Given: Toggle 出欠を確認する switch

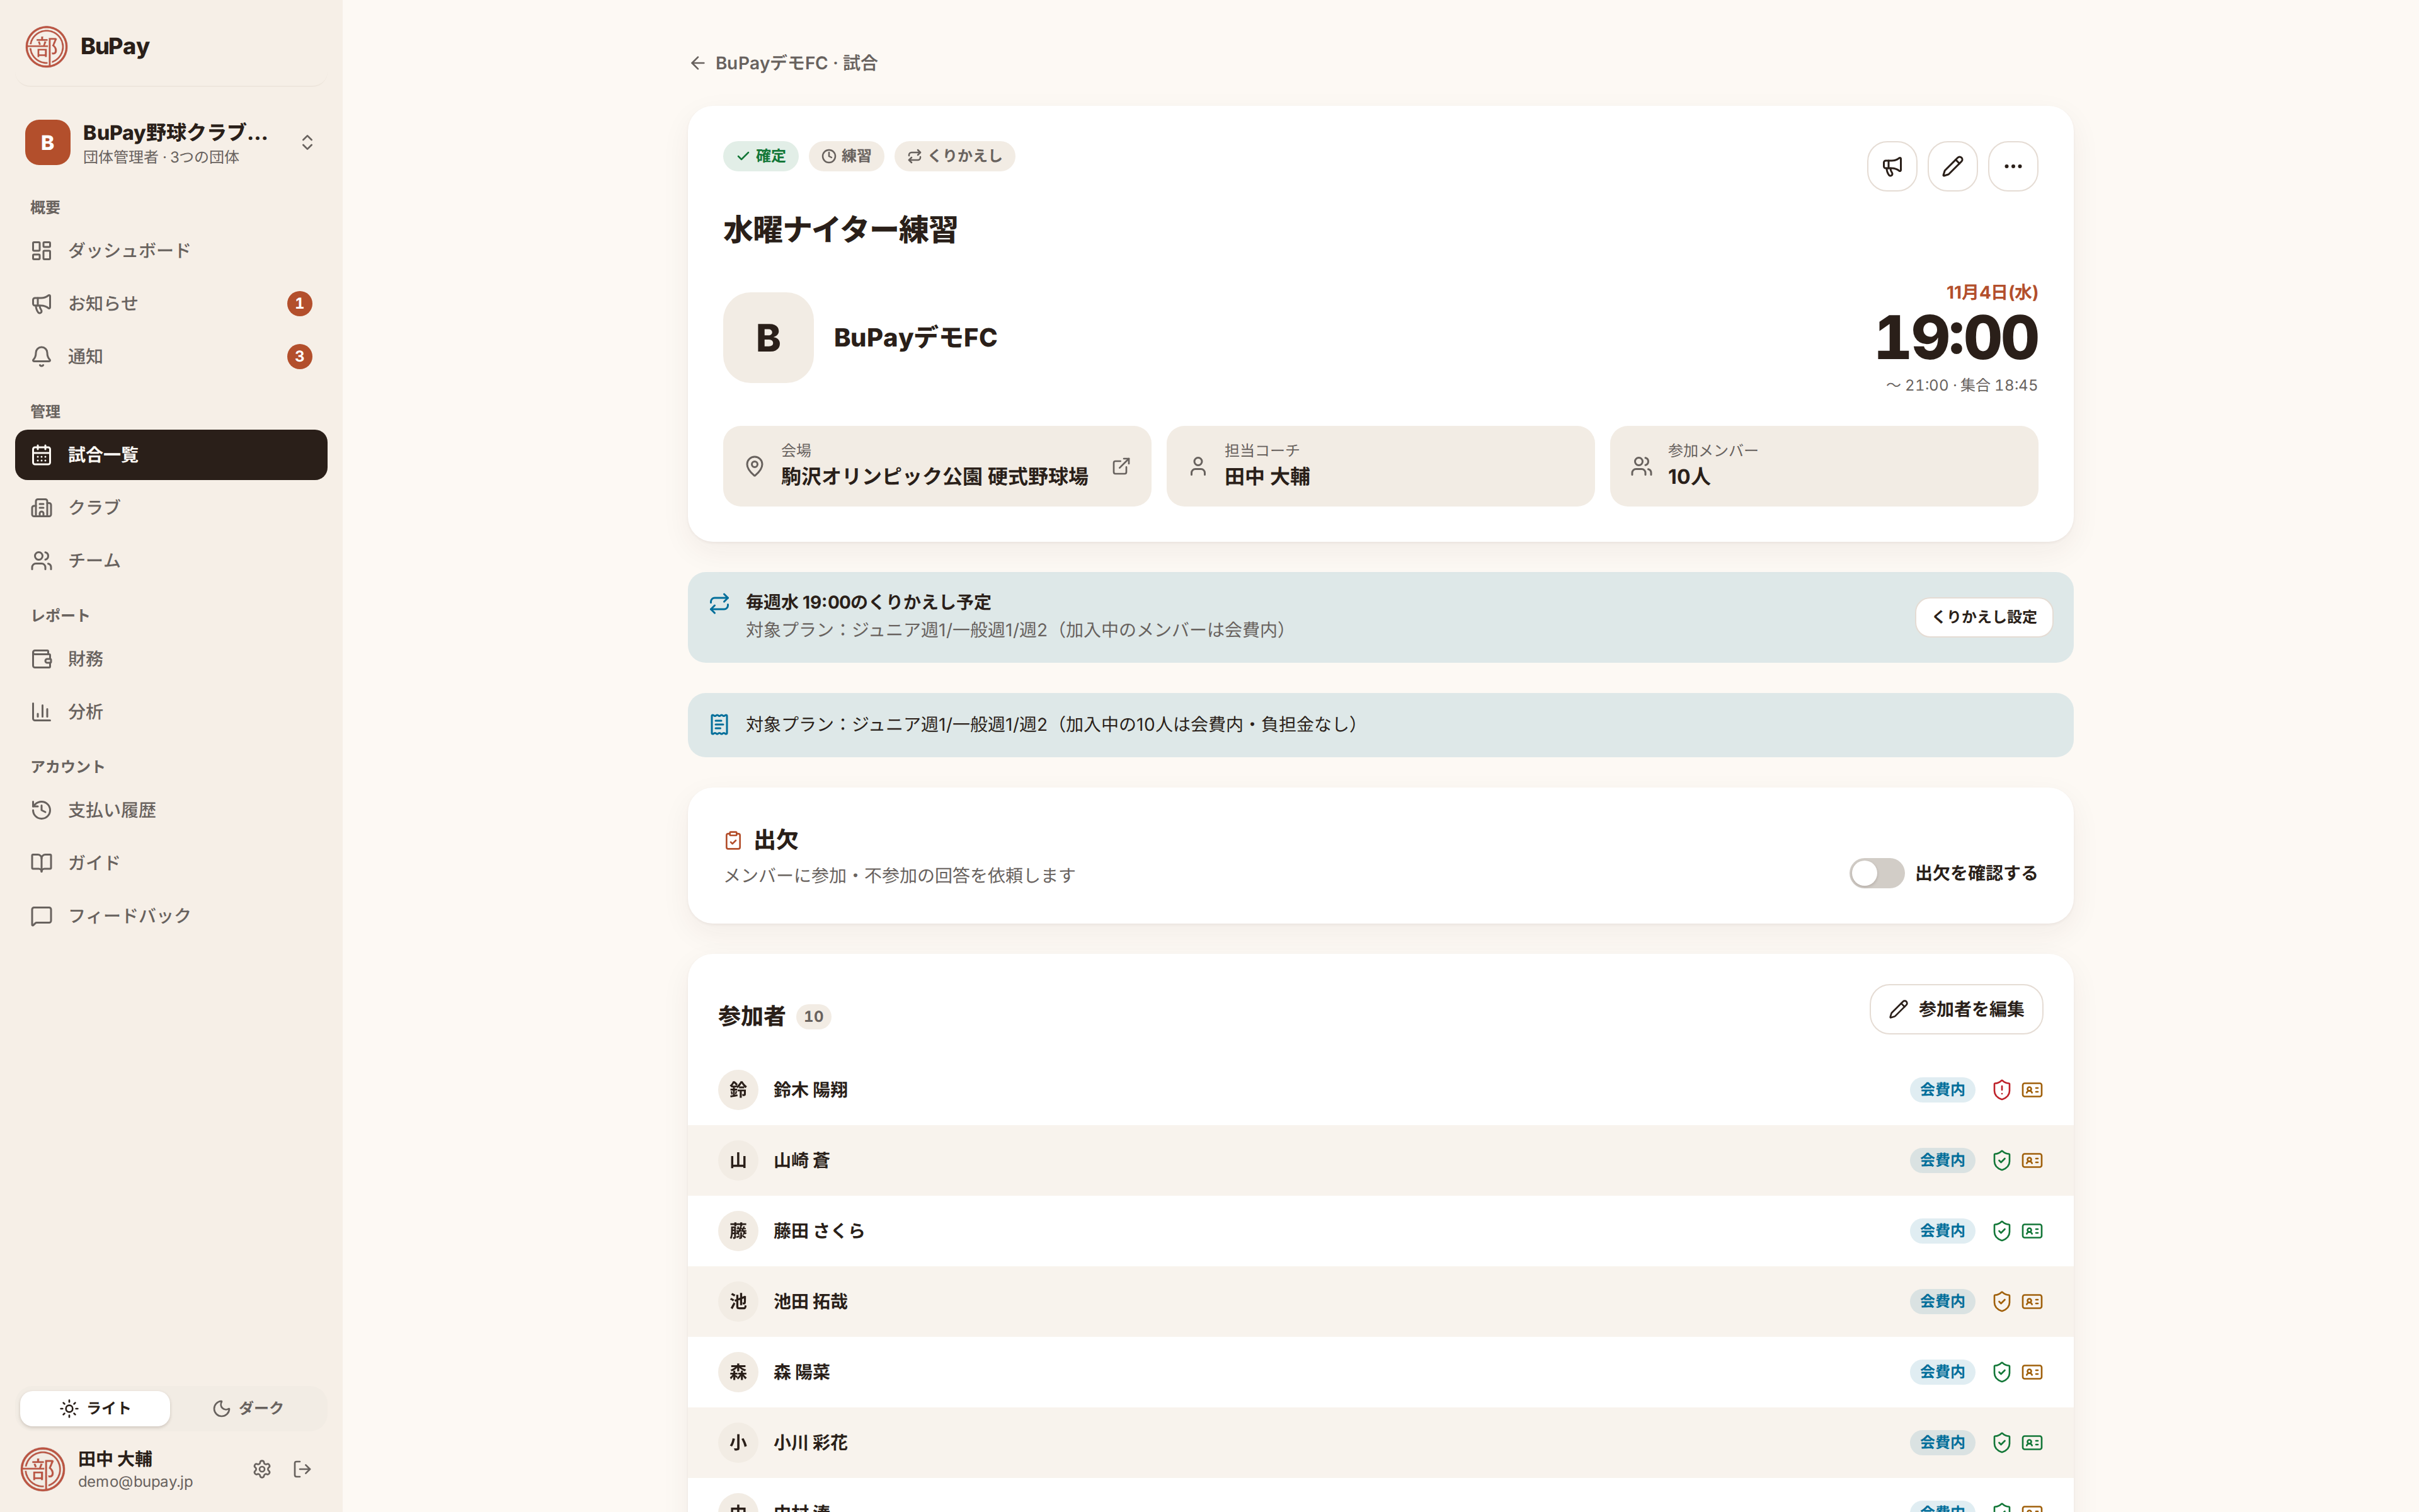Looking at the screenshot, I should [1876, 873].
